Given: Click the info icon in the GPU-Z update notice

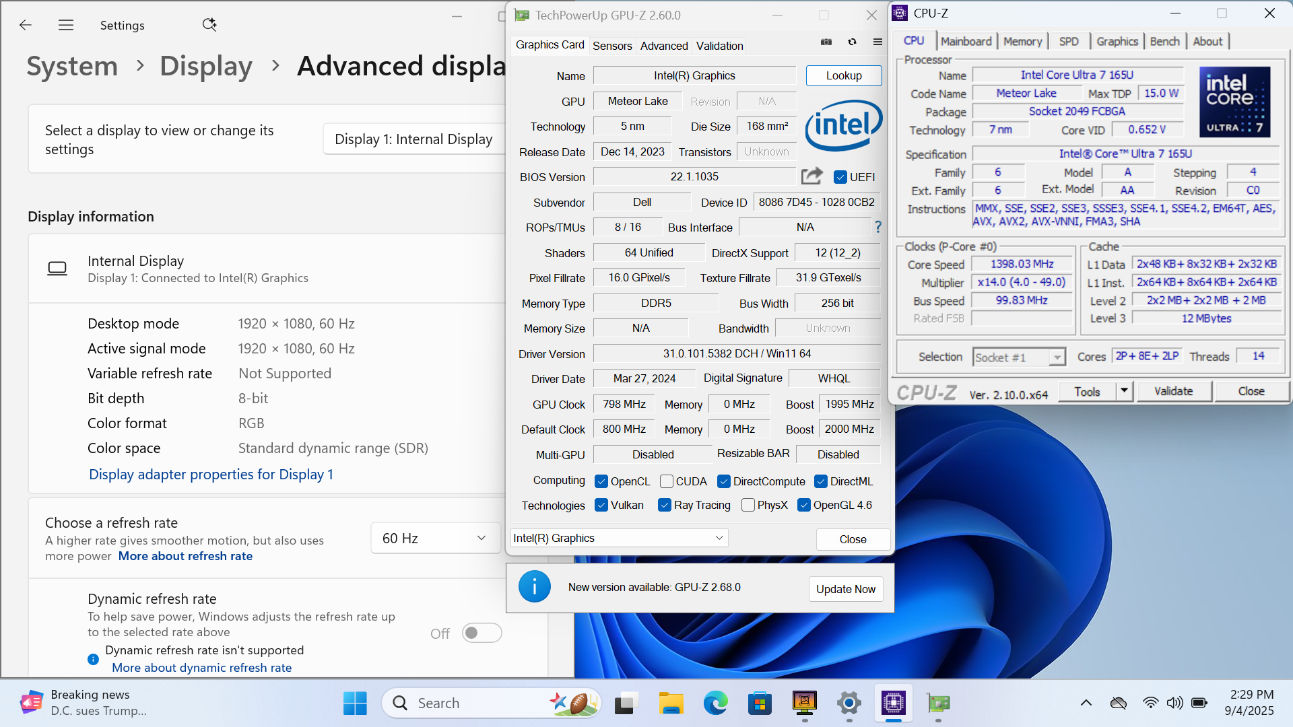Looking at the screenshot, I should 535,587.
